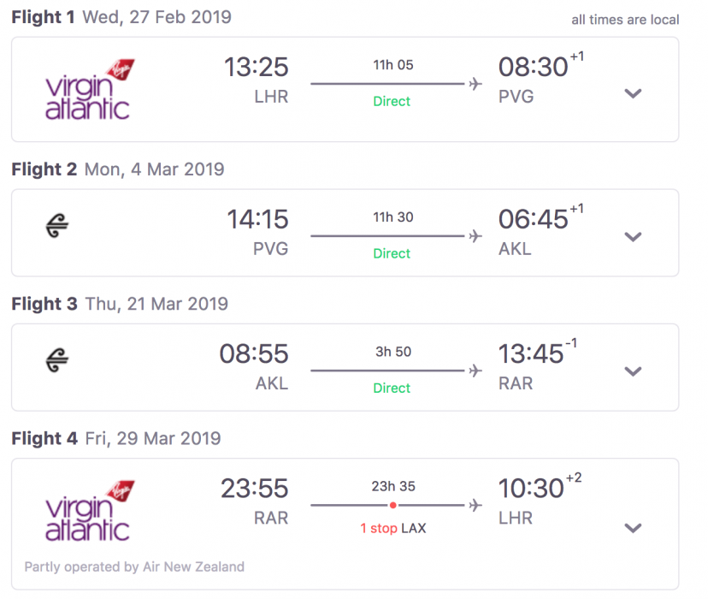The image size is (708, 599).
Task: Select the 13:25 LHR departure time
Action: click(257, 67)
